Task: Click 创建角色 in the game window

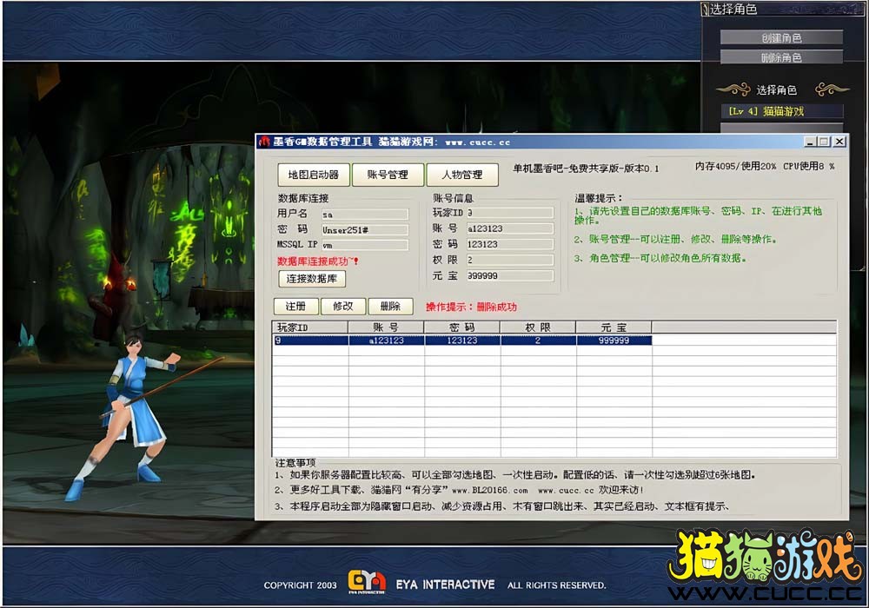Action: [x=781, y=37]
